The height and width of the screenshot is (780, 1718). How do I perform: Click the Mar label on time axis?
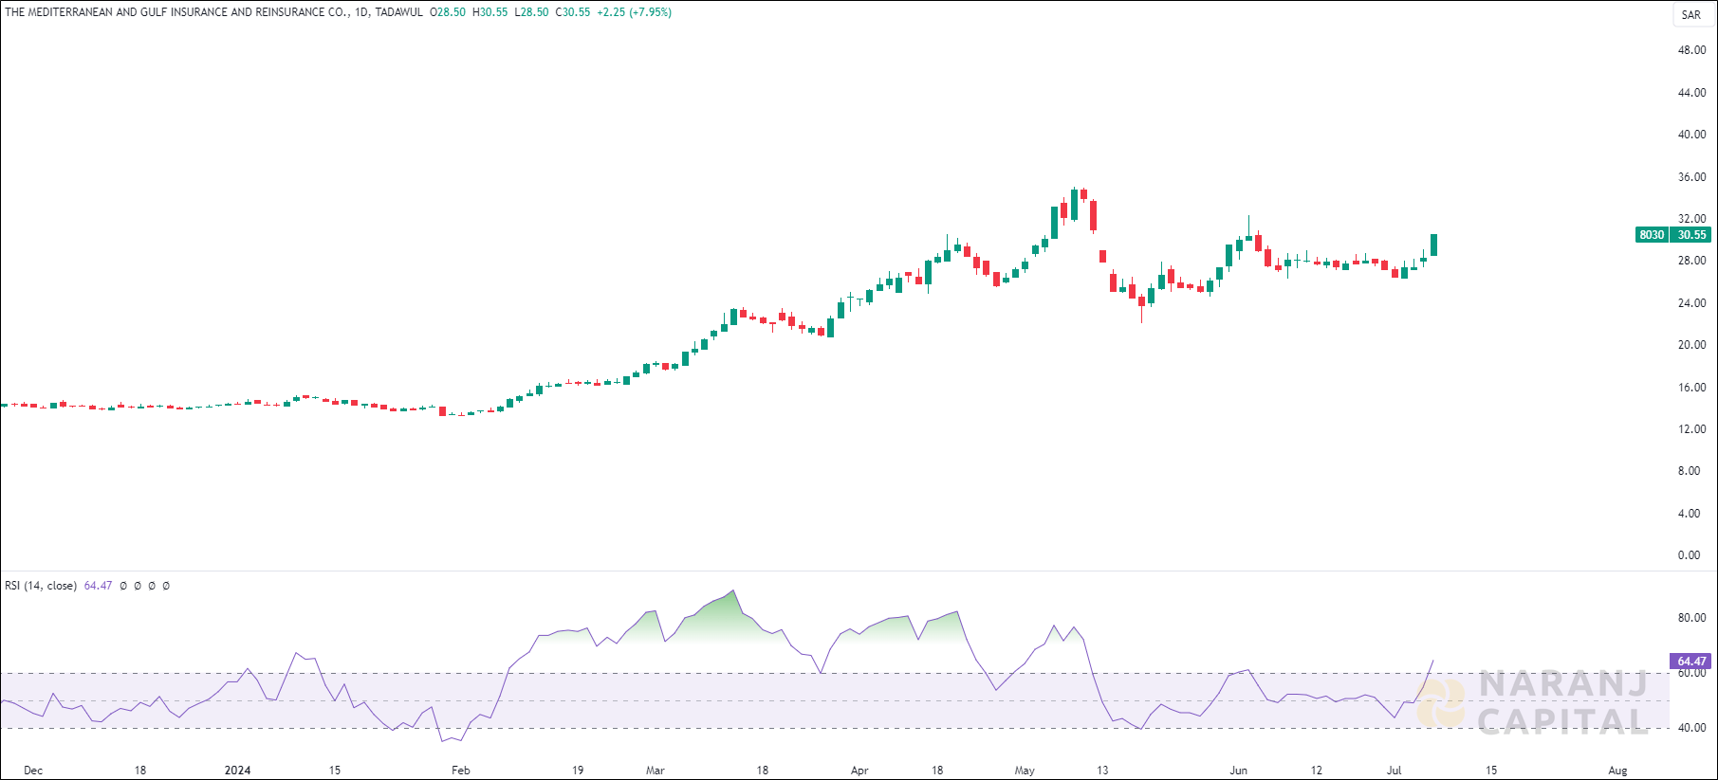pos(656,771)
